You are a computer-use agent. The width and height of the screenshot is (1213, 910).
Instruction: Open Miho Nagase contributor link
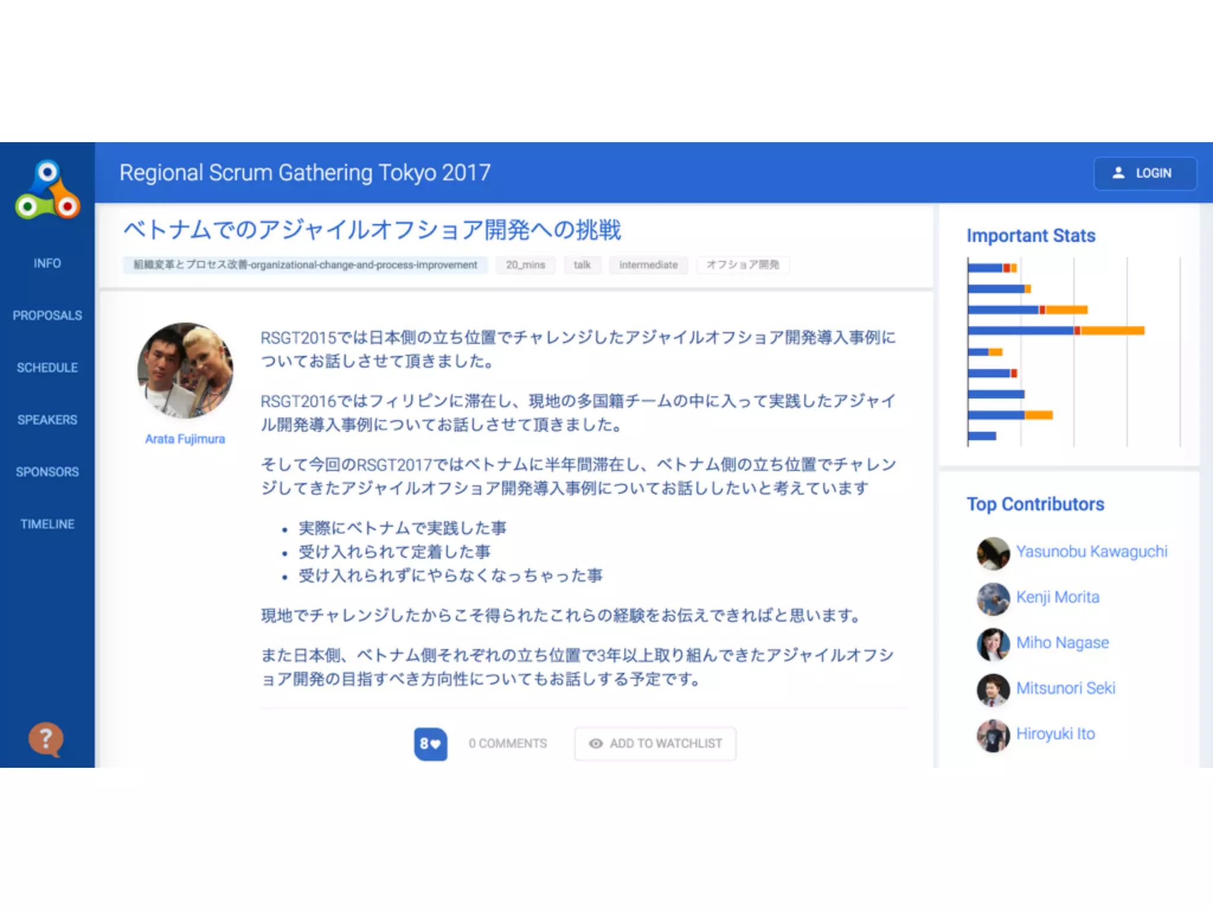click(x=1063, y=643)
